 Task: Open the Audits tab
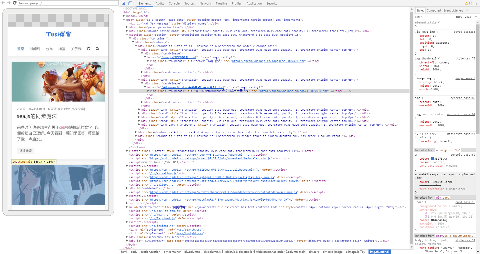coord(160,3)
